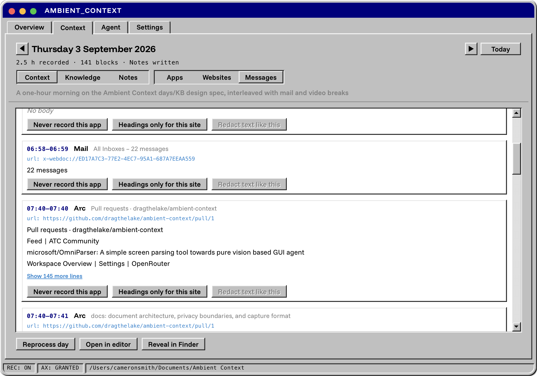Click 'All Inboxes – 22 messages' title
This screenshot has width=537, height=376.
pos(131,149)
